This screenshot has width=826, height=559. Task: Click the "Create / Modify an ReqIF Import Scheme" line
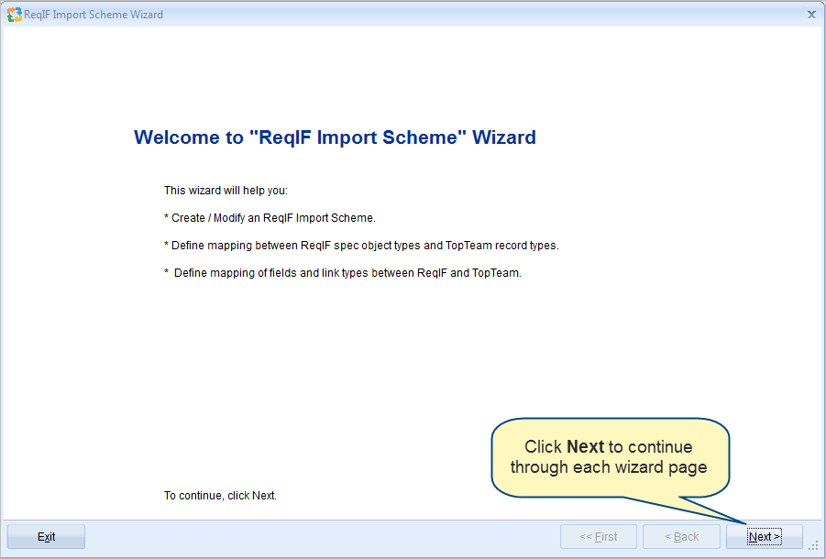pyautogui.click(x=270, y=218)
